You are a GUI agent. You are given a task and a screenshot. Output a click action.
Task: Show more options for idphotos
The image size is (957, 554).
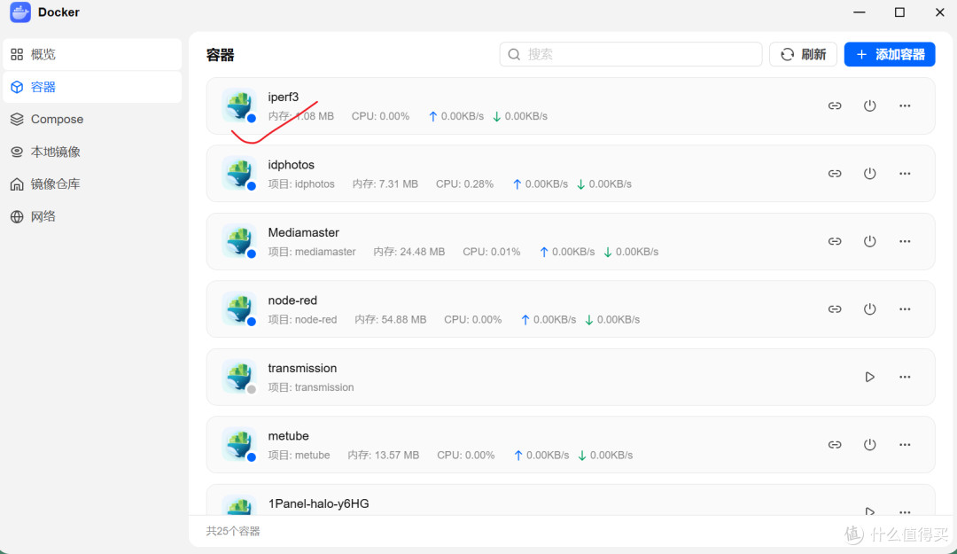click(x=905, y=174)
